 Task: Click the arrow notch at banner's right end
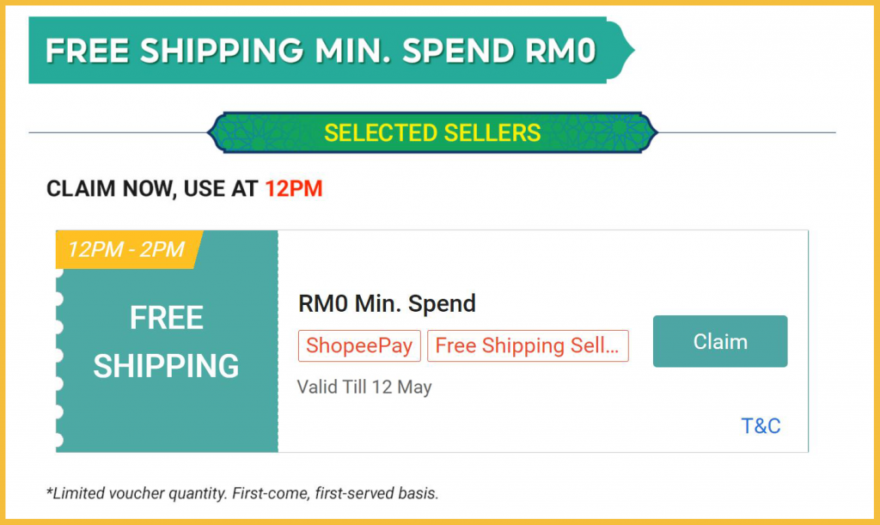(626, 51)
